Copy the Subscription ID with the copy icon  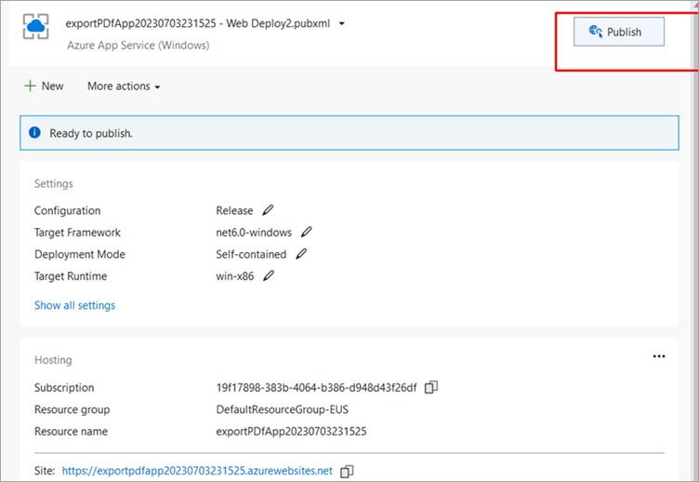pyautogui.click(x=431, y=387)
